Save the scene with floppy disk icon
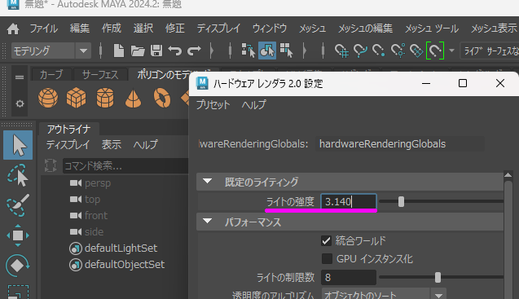 [x=156, y=51]
